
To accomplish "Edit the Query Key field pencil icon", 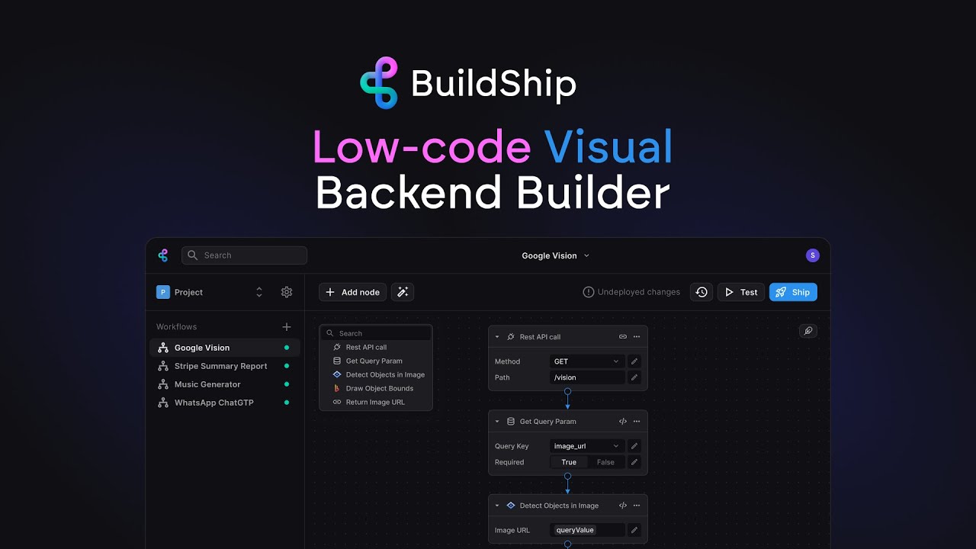I will pyautogui.click(x=634, y=446).
